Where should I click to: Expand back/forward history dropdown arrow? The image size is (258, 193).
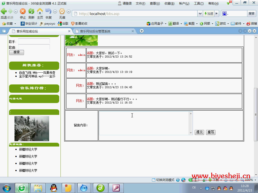pyautogui.click(x=16, y=12)
